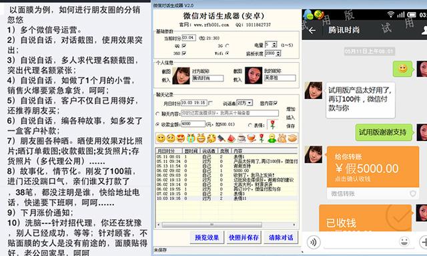Viewport: 427px width, 256px height.
Task: Select the 收款金额 radio button
Action: pos(157,124)
